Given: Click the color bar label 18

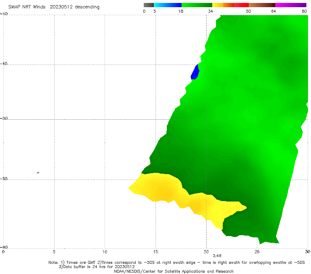Looking at the screenshot, I should coord(181,11).
